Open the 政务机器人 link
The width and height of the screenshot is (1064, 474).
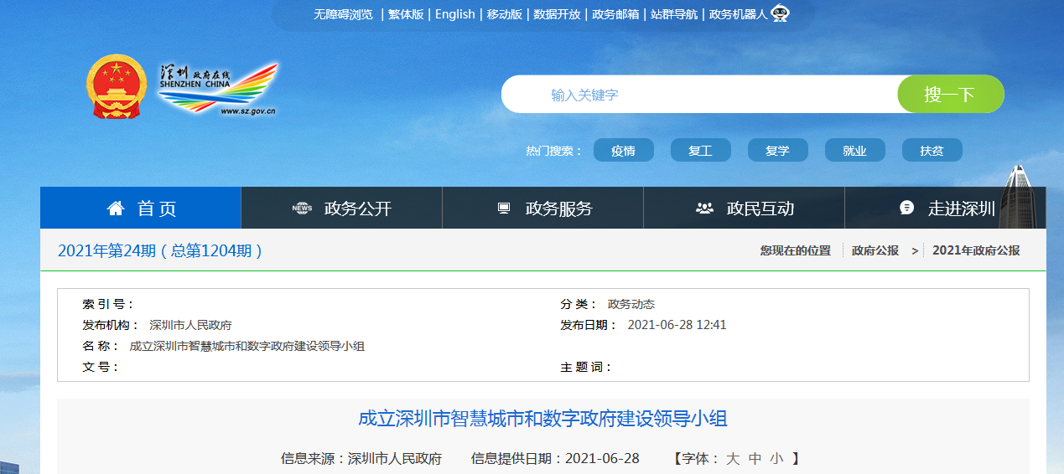739,14
